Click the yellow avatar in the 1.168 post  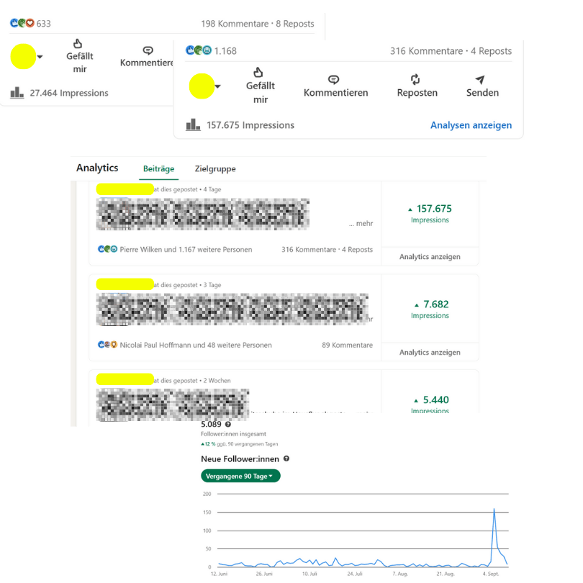tap(202, 86)
